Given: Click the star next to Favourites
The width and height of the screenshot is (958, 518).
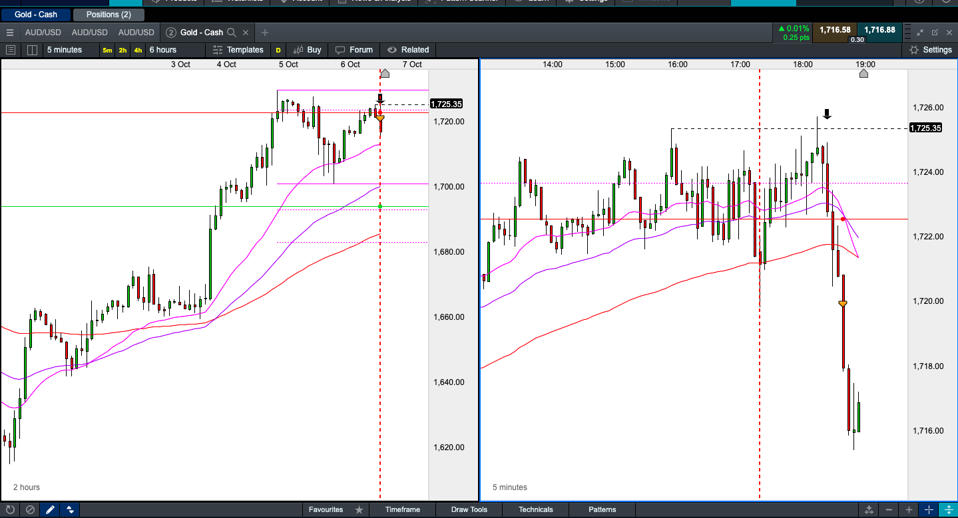Looking at the screenshot, I should click(359, 510).
